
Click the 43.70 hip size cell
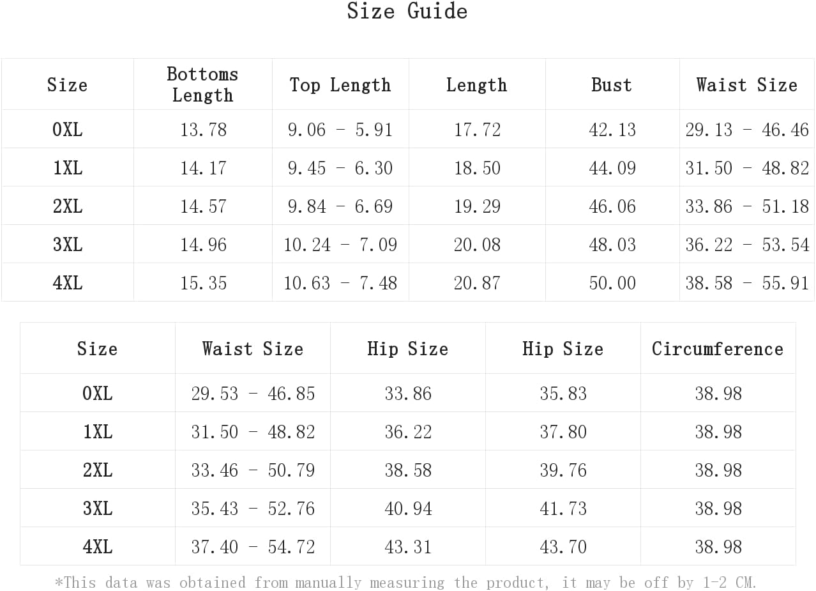(563, 546)
